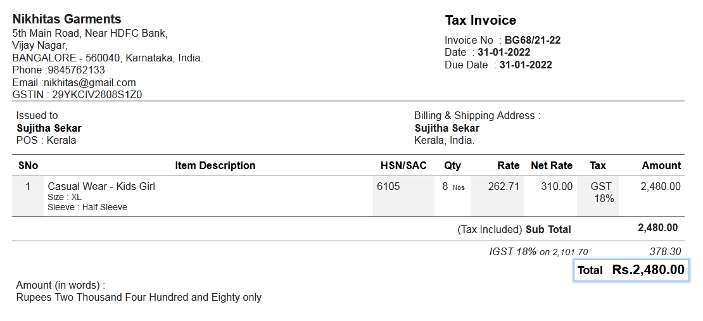Click the IGST amount 378.30

click(x=666, y=252)
